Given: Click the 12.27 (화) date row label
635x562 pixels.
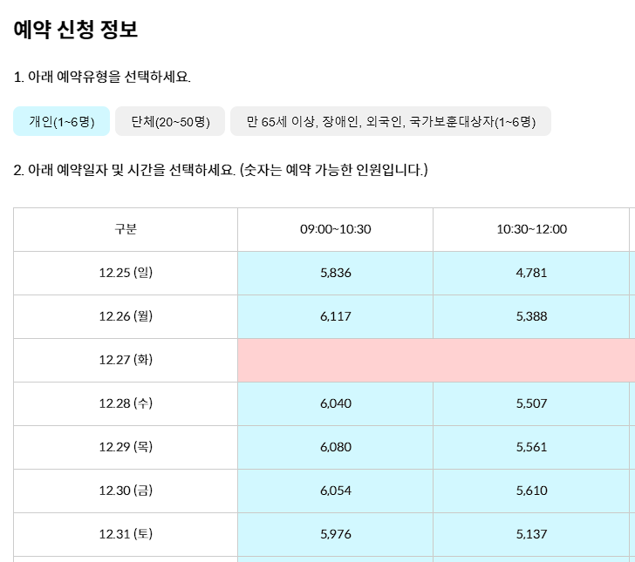Looking at the screenshot, I should tap(126, 360).
